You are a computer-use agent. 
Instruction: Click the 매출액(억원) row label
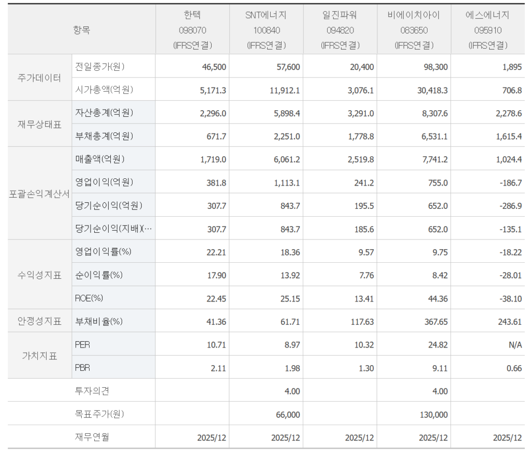pos(100,159)
